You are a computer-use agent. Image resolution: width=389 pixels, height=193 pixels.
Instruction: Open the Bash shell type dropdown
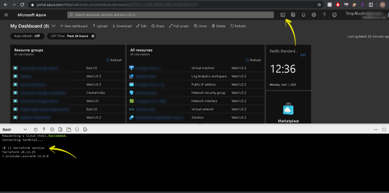(15, 130)
